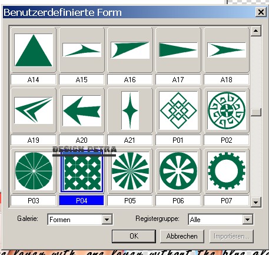269x255 pixels.
Task: Close the Benutzerdefinierte Form dialog
Action: tap(261, 12)
